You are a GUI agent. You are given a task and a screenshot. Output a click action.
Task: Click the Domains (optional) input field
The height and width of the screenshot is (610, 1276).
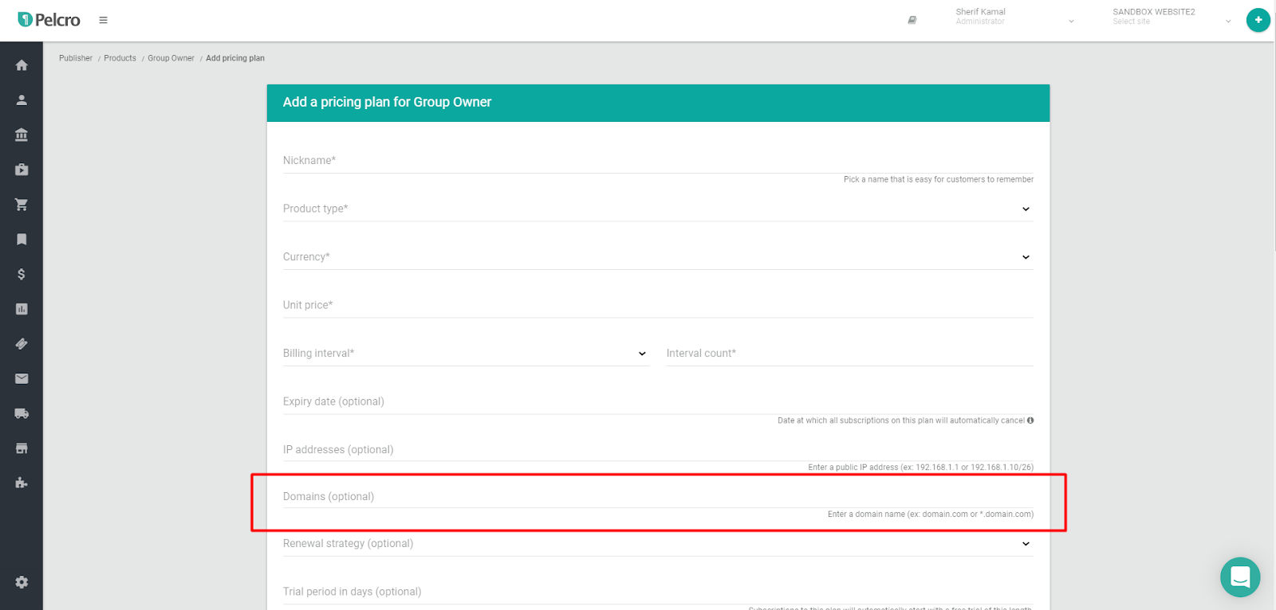click(x=657, y=497)
